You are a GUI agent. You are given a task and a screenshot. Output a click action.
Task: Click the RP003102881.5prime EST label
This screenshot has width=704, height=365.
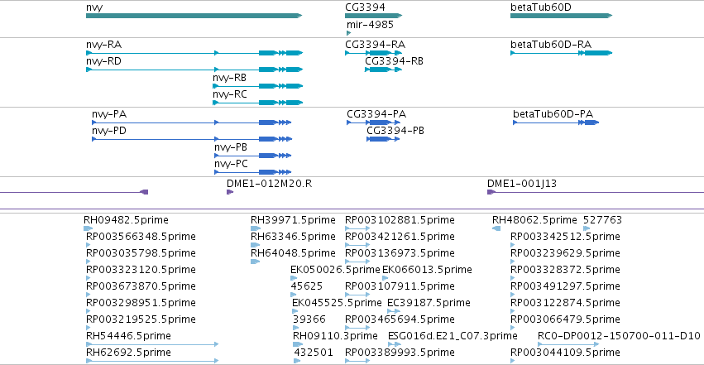point(400,220)
